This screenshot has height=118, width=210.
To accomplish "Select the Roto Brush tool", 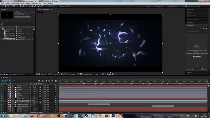I will pyautogui.click(x=39, y=6).
